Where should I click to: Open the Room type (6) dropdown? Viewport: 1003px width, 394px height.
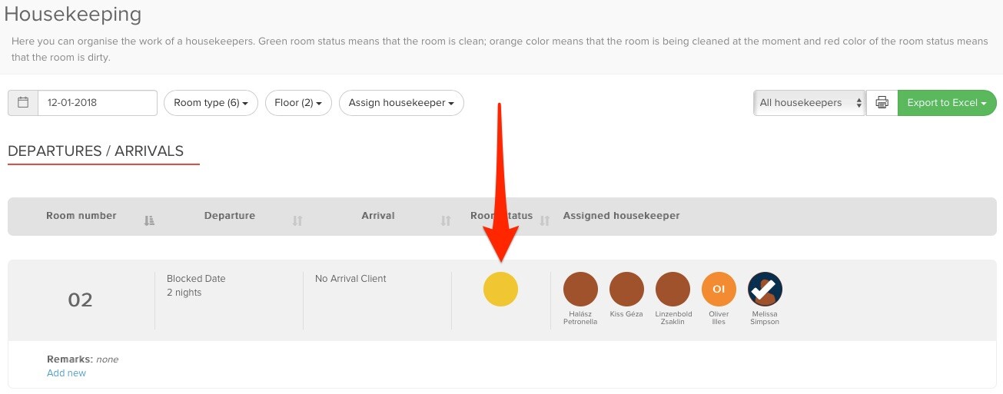coord(211,103)
